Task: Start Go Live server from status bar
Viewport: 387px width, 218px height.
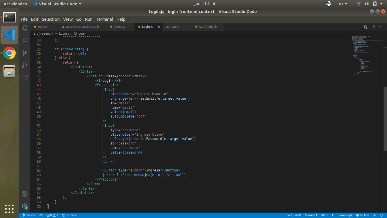Action: pos(362,215)
